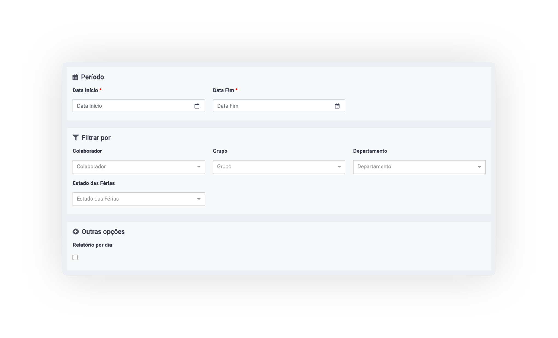This screenshot has height=338, width=558.
Task: Click the Relatório por dia label
Action: click(92, 245)
